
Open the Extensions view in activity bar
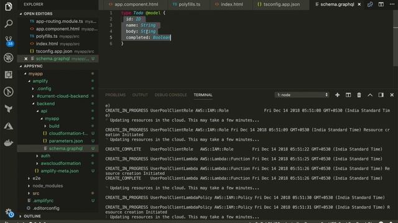point(8,74)
